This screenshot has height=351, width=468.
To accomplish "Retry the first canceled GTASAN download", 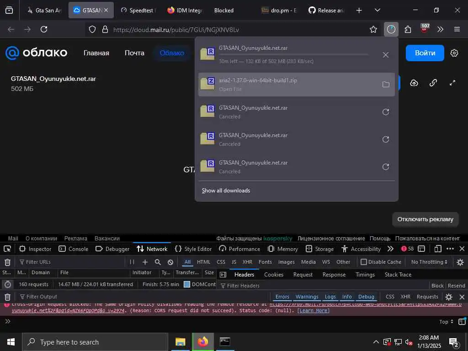I will point(386,112).
